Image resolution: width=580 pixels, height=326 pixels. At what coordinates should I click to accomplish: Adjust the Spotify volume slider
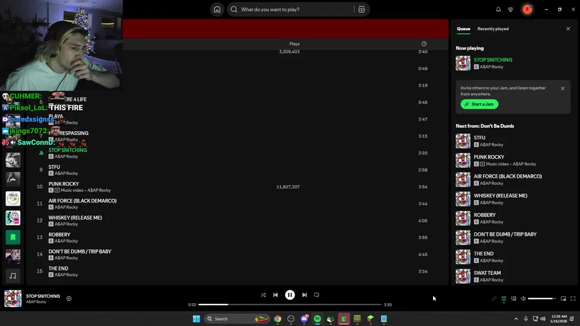541,299
